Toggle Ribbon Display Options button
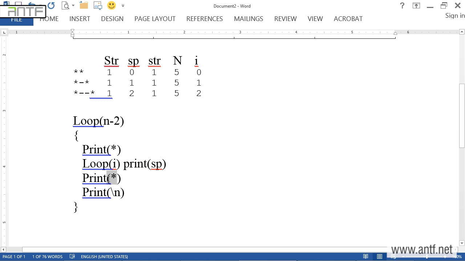The width and height of the screenshot is (465, 261). [x=416, y=6]
